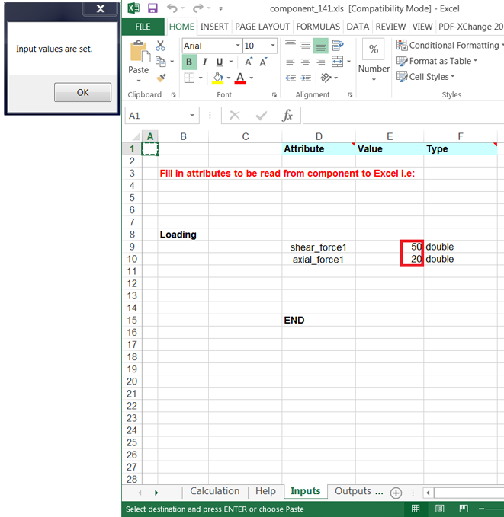
Task: Click the Wrap Text icon
Action: pos(338,45)
